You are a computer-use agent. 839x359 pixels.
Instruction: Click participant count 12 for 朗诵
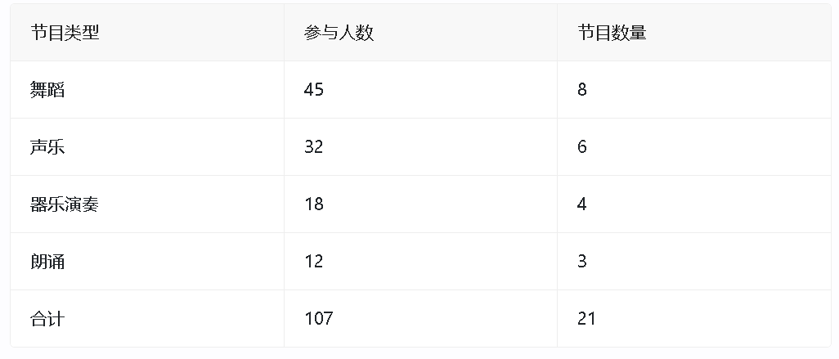pyautogui.click(x=314, y=262)
